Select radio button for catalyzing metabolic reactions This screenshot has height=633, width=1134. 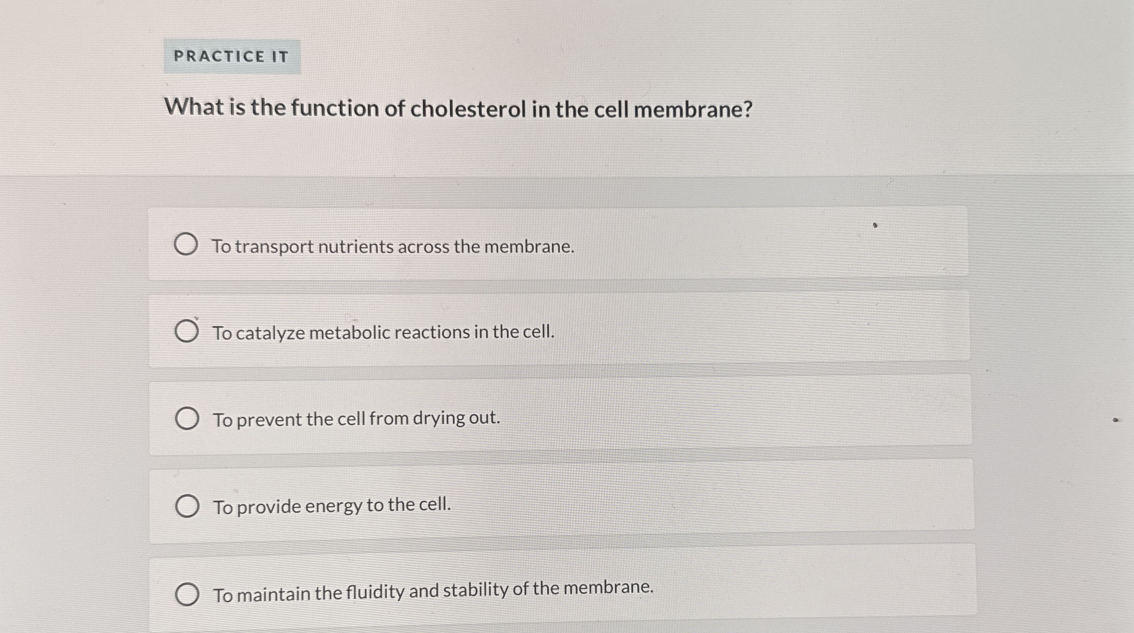[x=186, y=331]
